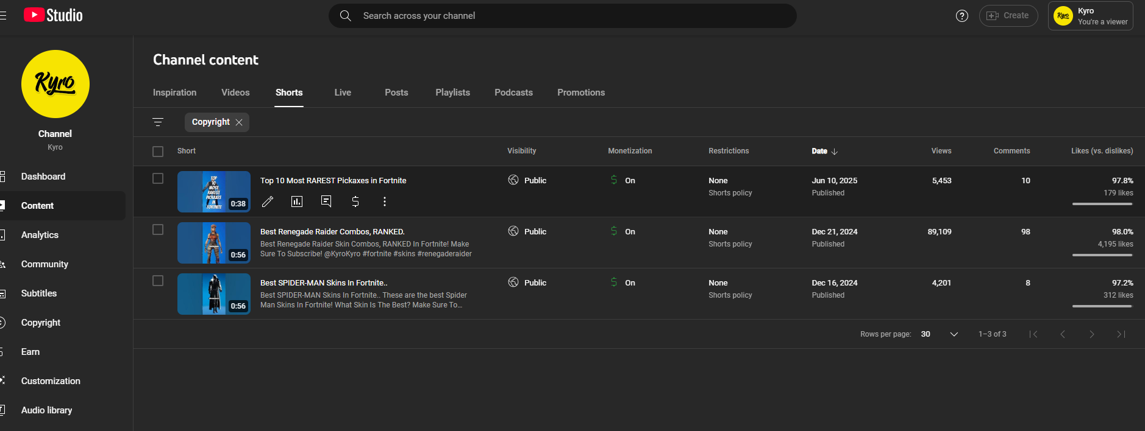Open monetization for the Pickaxes short
This screenshot has width=1145, height=431.
tap(355, 201)
